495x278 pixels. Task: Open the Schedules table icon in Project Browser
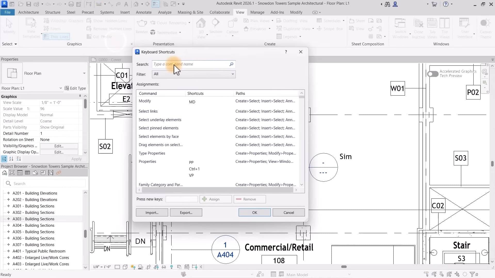coord(27,173)
